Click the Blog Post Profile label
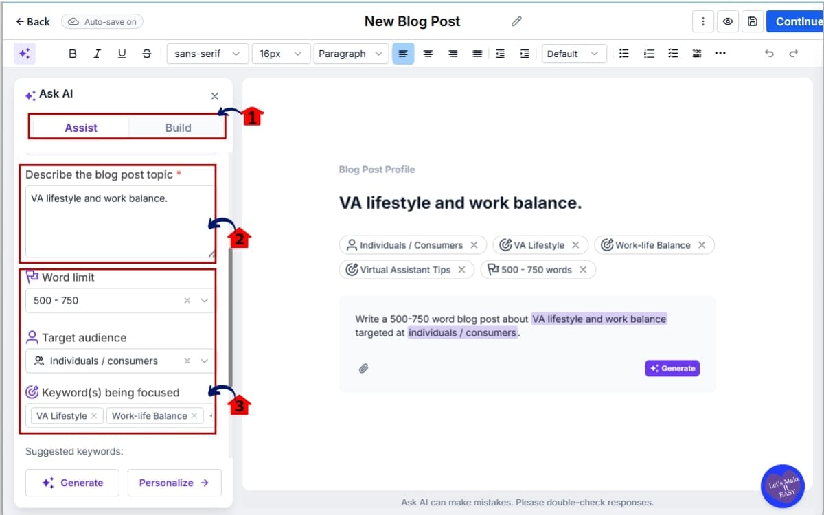Image resolution: width=824 pixels, height=515 pixels. [377, 170]
